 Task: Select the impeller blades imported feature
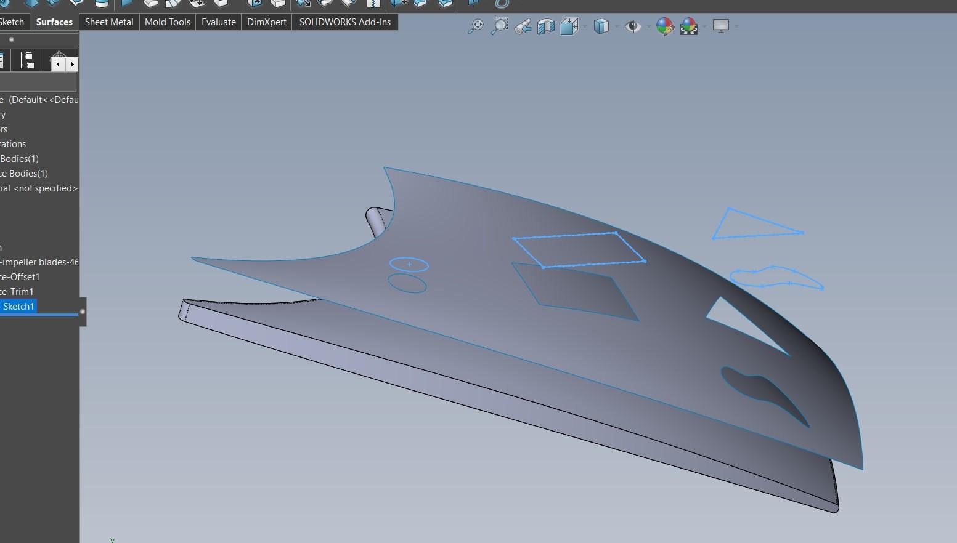[x=39, y=262]
